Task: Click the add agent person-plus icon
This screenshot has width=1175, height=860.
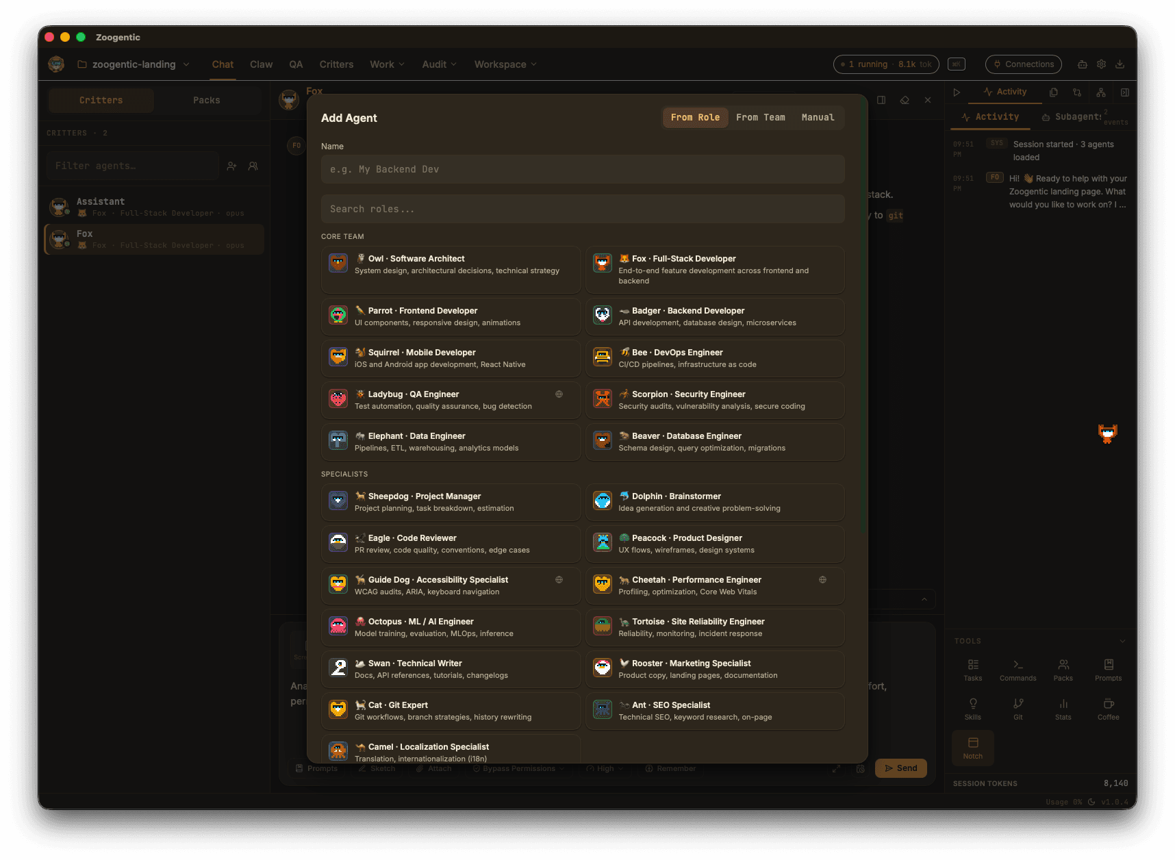Action: point(231,166)
